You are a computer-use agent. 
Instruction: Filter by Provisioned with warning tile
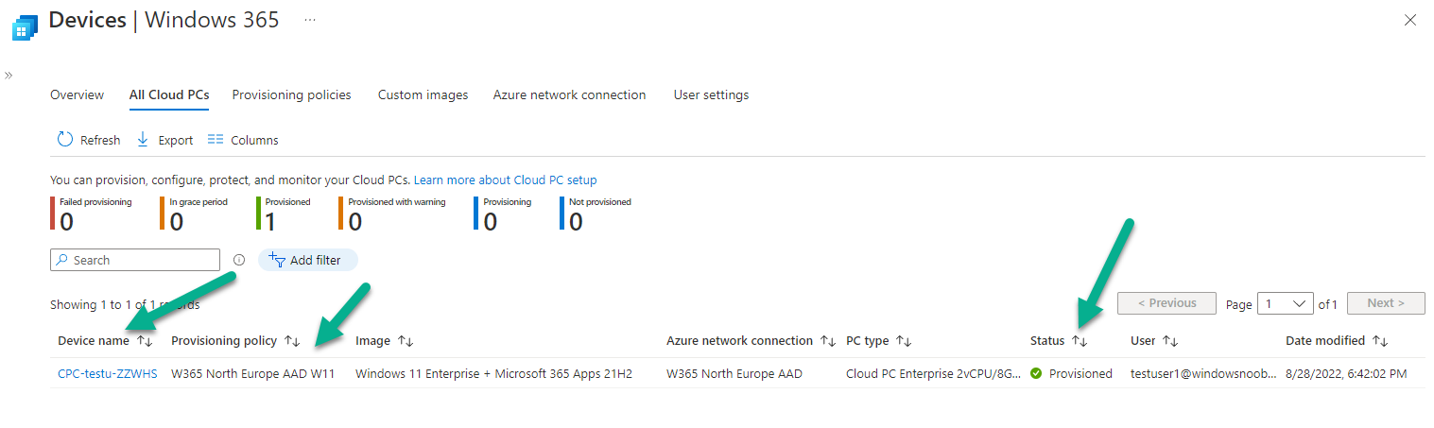(x=392, y=214)
